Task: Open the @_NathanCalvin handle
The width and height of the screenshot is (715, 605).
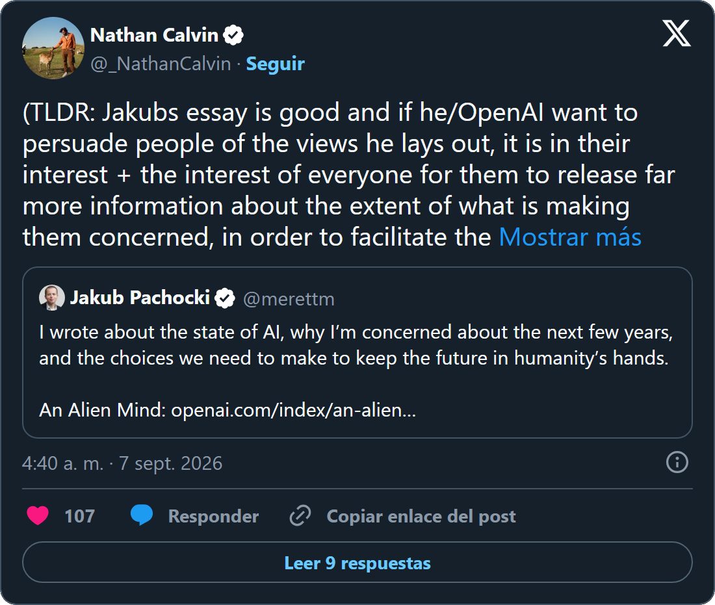Action: (161, 64)
